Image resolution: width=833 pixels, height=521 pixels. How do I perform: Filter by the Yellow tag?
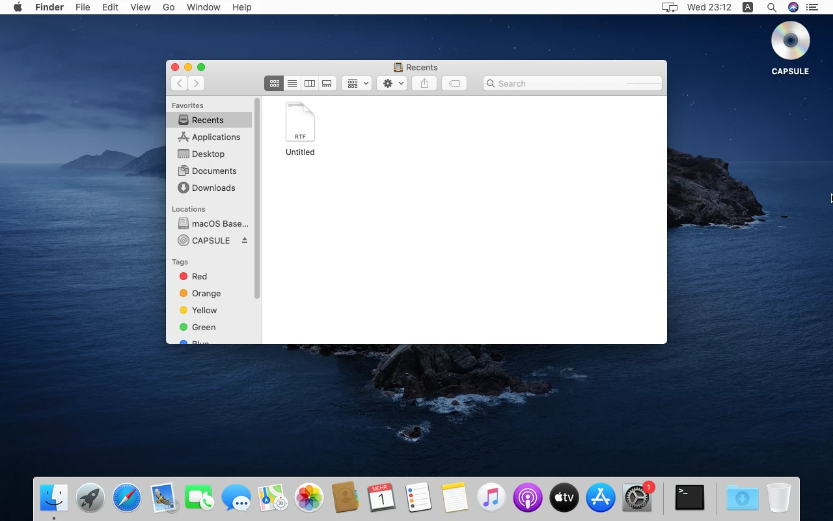pos(209,310)
